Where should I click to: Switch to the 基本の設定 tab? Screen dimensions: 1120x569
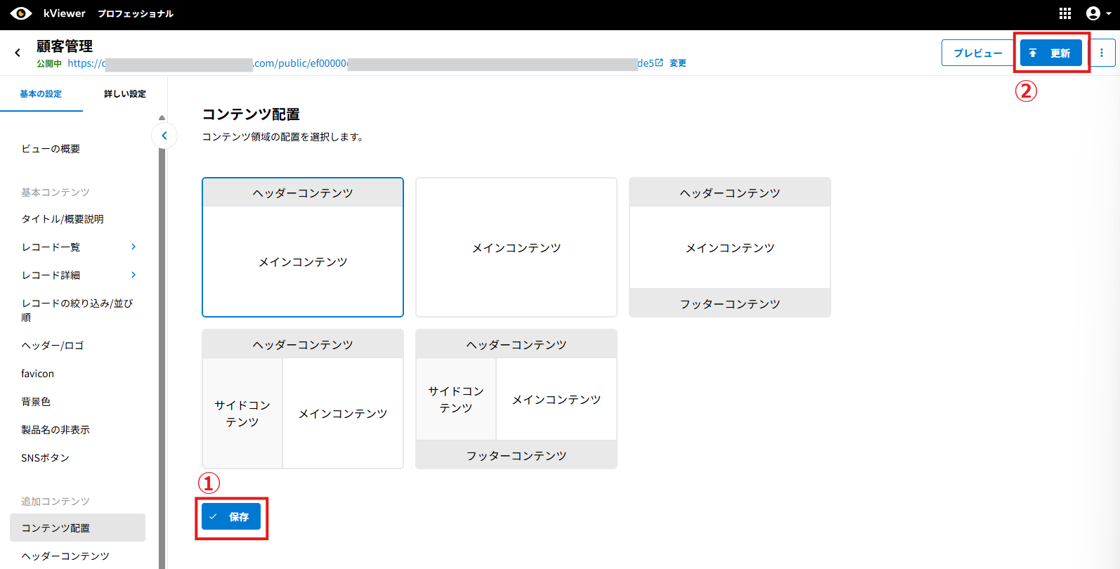[41, 94]
